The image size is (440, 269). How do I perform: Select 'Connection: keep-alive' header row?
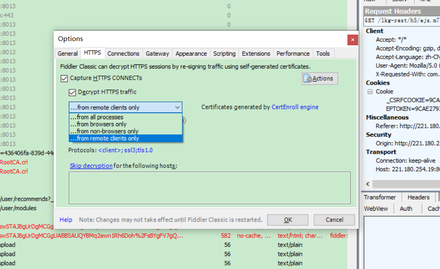pyautogui.click(x=406, y=161)
